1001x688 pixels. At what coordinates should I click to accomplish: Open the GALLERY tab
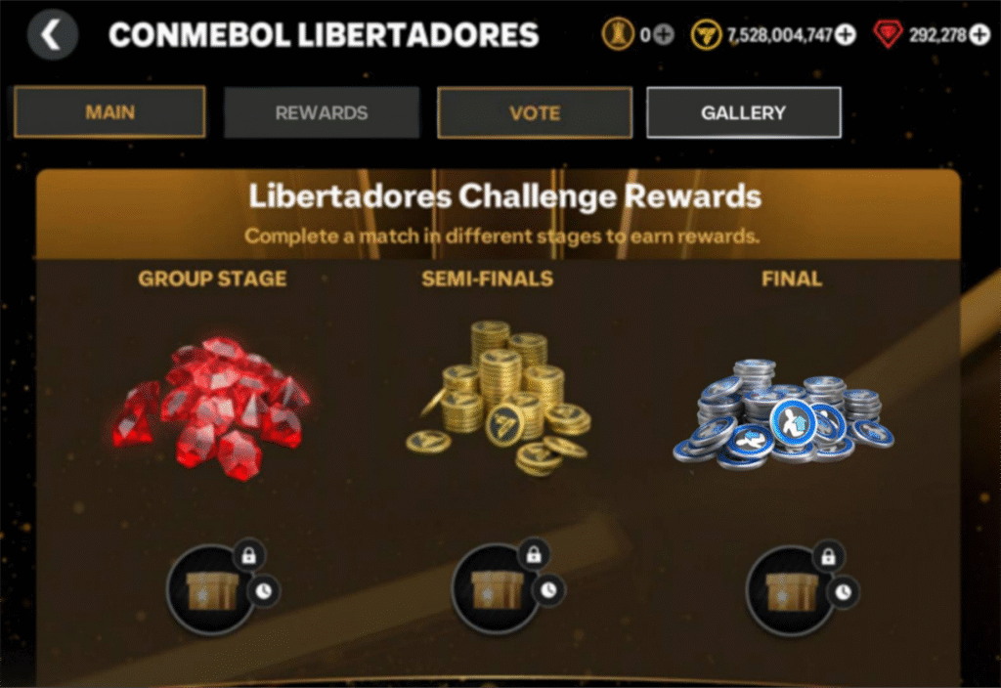[744, 113]
